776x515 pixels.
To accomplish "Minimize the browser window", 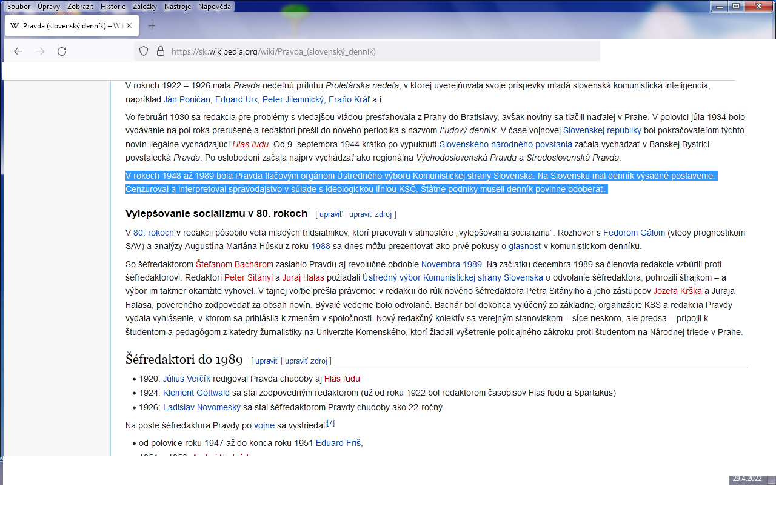I will (x=719, y=6).
